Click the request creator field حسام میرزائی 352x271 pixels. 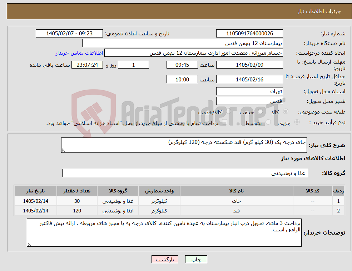click(193, 53)
